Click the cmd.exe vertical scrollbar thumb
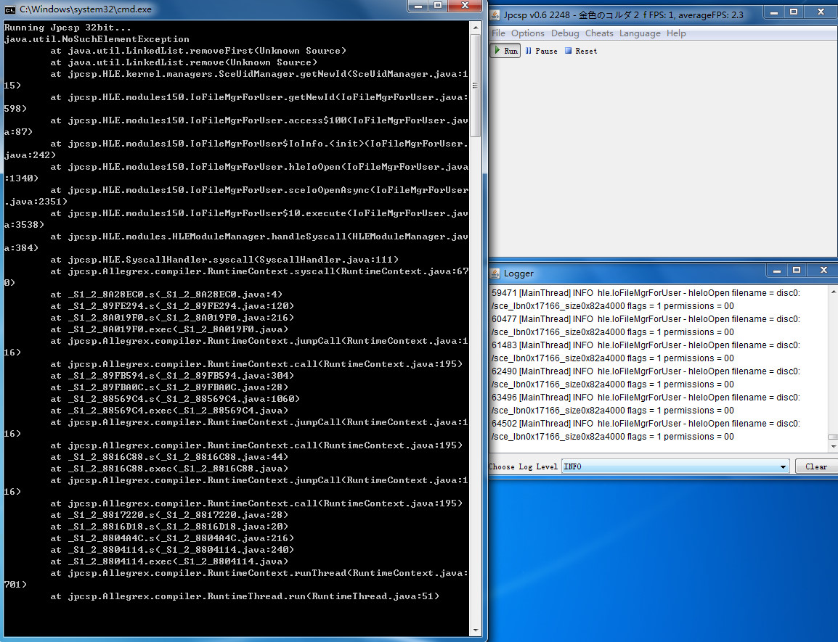 click(x=475, y=86)
